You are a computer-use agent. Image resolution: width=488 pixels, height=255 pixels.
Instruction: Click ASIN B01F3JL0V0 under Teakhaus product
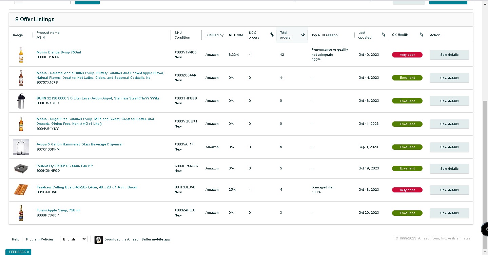[47, 192]
